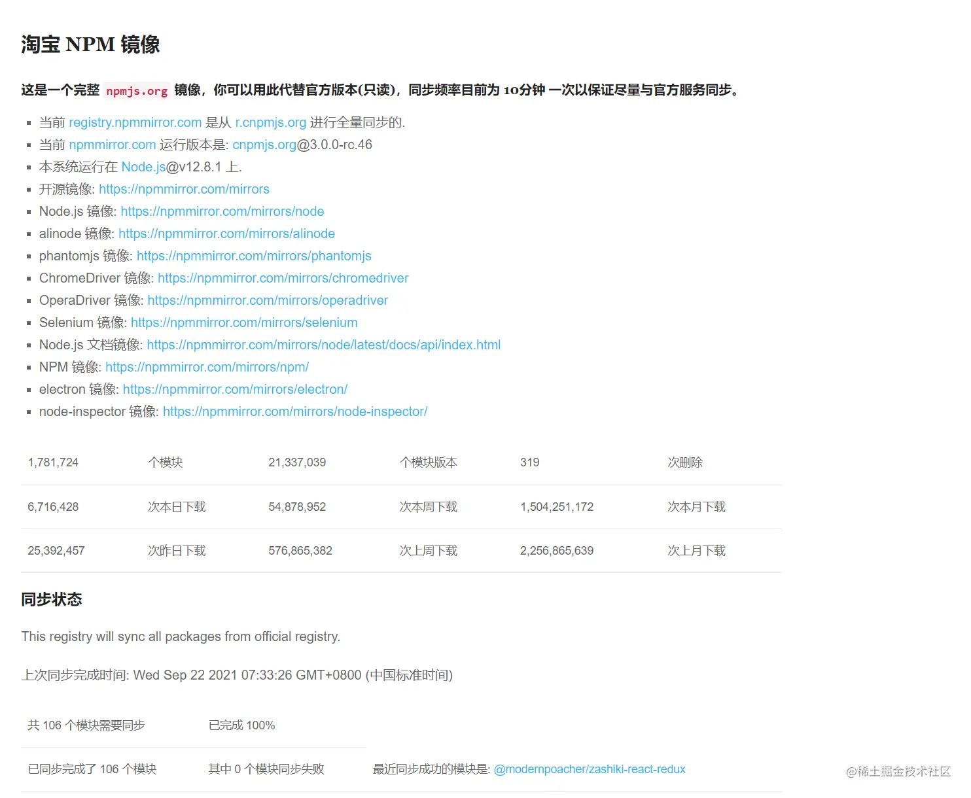This screenshot has height=798, width=971.
Task: Select the 54,878,952 this-week downloads value
Action: [x=297, y=507]
